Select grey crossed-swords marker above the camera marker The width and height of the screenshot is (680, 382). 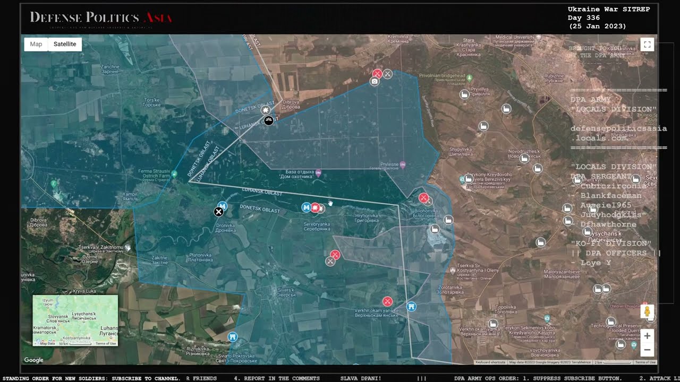click(x=388, y=74)
